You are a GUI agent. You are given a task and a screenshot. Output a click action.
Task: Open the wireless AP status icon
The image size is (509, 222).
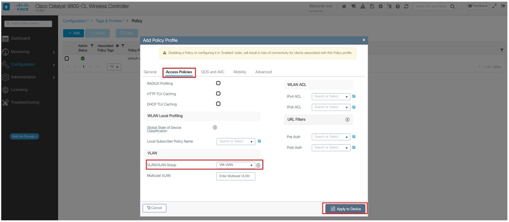(x=353, y=7)
